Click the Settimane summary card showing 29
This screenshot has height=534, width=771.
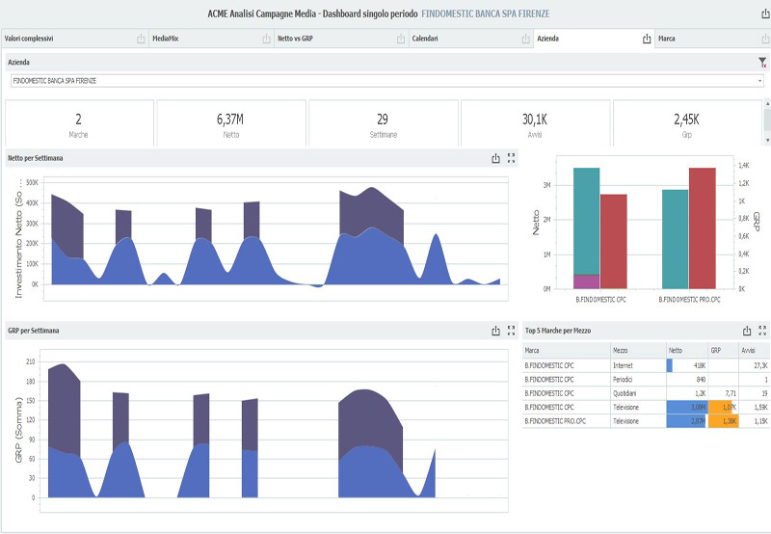click(383, 124)
